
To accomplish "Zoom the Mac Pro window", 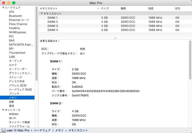I will pos(14,3).
